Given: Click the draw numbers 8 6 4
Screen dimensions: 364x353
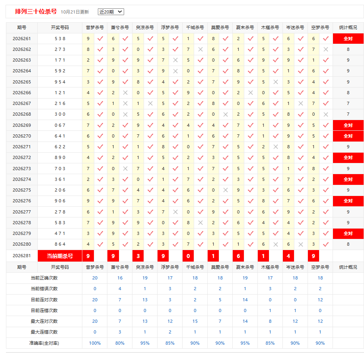Looking at the screenshot, I should coord(60,244).
